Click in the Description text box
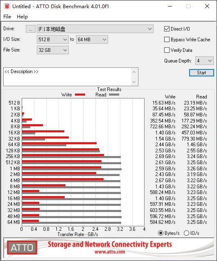This screenshot has width=217, height=261. coord(68,77)
